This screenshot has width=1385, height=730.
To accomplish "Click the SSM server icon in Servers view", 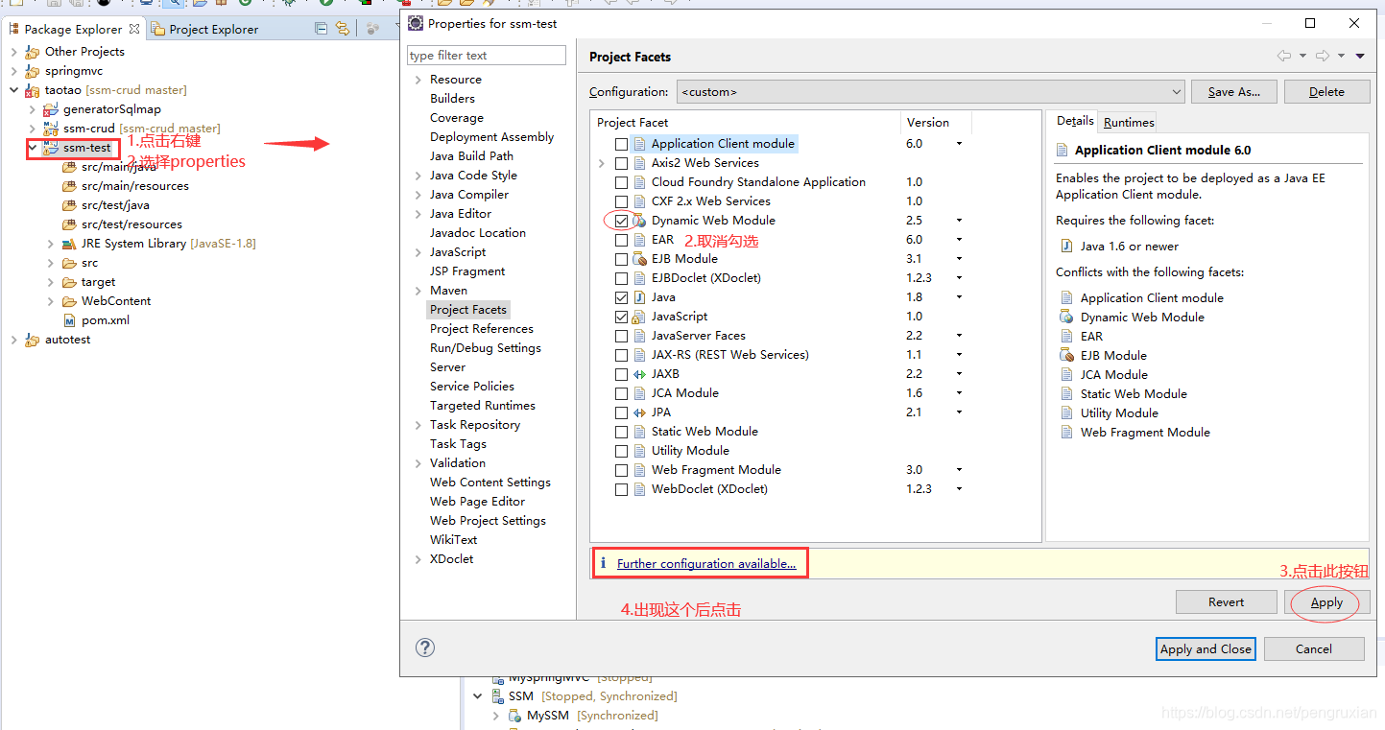I will pyautogui.click(x=497, y=696).
